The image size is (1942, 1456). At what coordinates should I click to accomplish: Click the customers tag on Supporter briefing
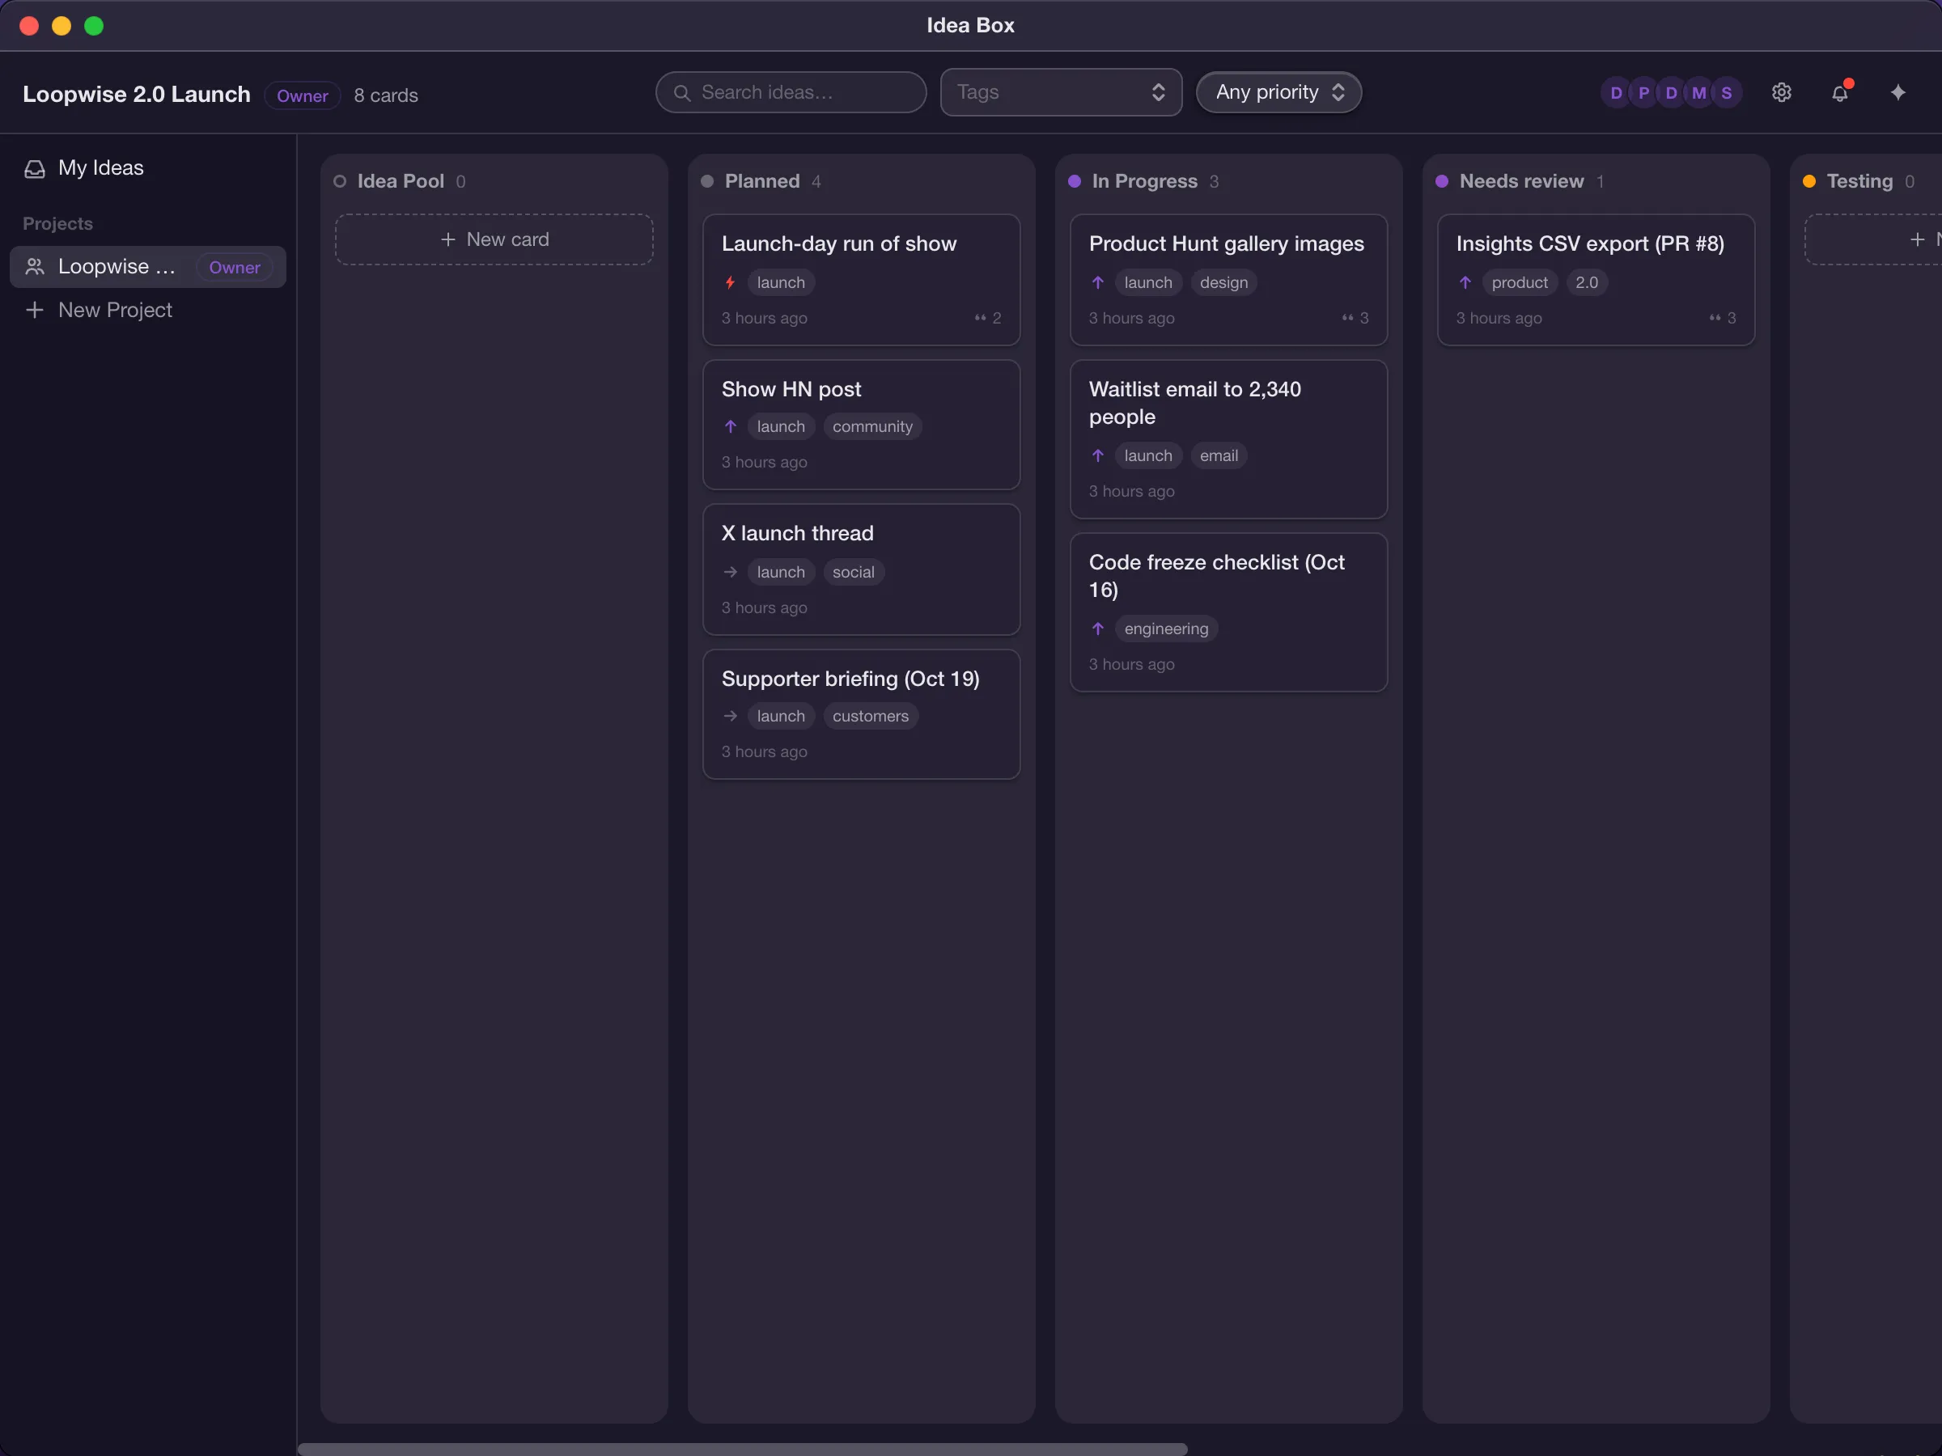[x=870, y=716]
